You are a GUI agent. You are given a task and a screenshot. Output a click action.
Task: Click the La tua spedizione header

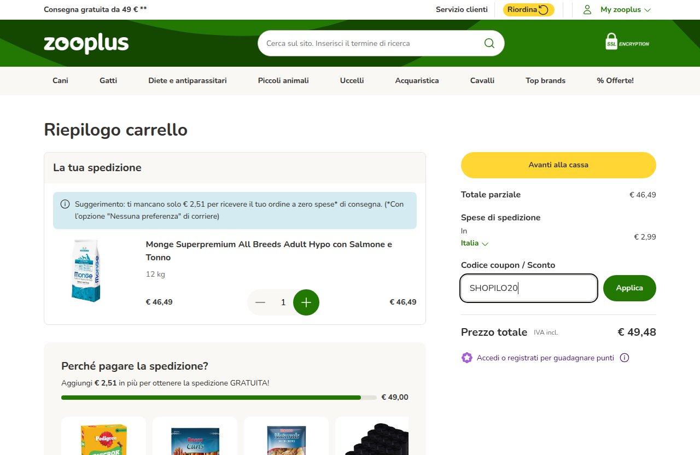[x=97, y=168]
